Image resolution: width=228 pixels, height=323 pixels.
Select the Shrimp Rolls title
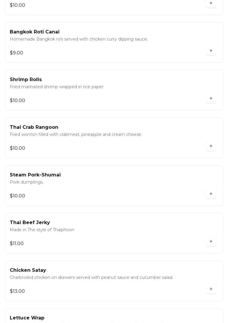(x=26, y=79)
